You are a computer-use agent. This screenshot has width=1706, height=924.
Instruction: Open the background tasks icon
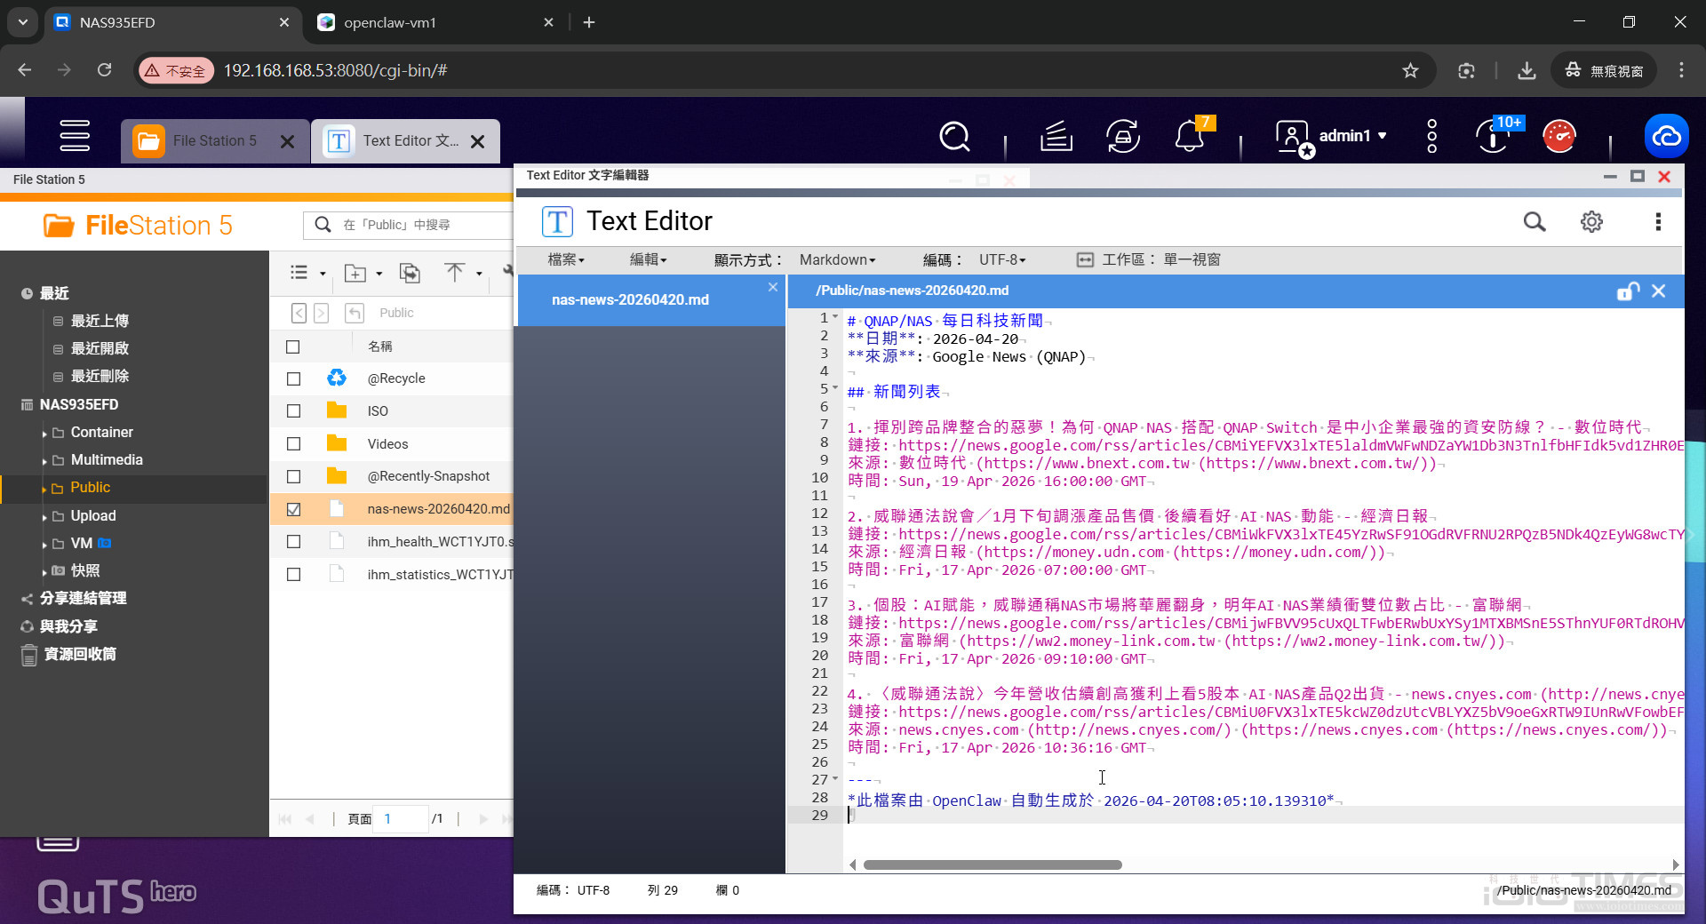1056,137
